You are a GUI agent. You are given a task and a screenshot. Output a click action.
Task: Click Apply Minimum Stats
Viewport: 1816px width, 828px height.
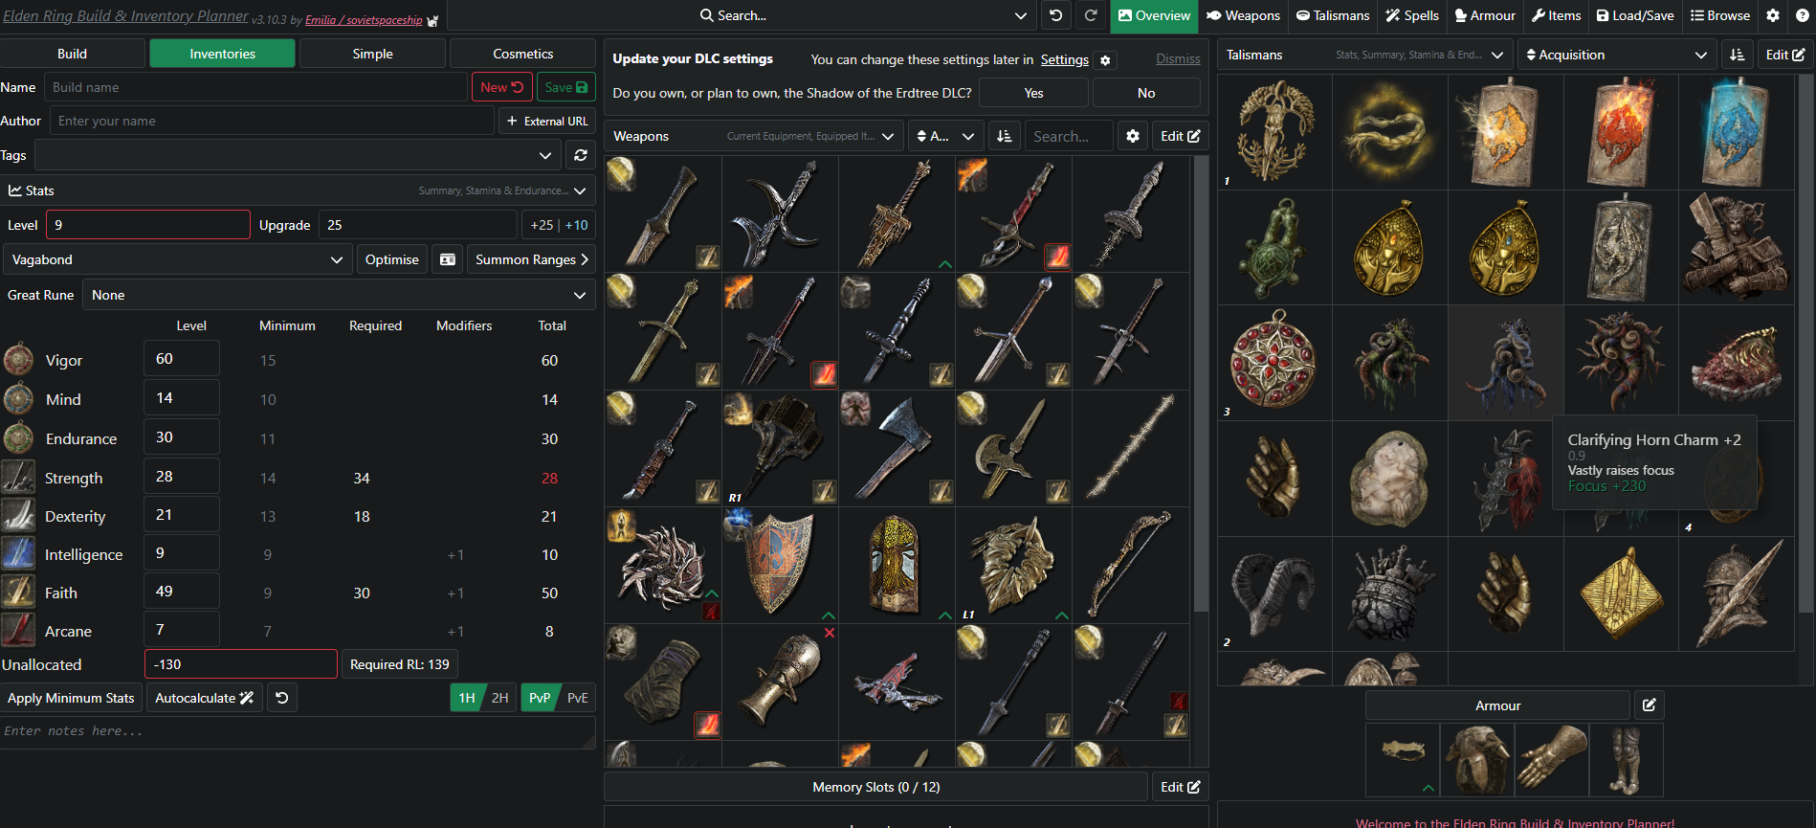coord(71,698)
